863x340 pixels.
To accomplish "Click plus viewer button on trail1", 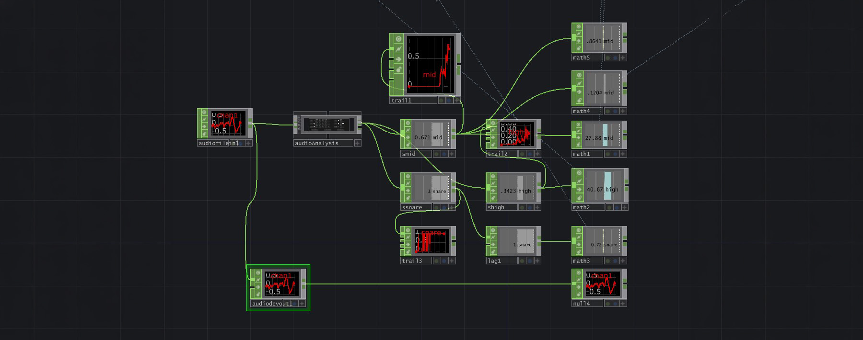I will tap(457, 101).
